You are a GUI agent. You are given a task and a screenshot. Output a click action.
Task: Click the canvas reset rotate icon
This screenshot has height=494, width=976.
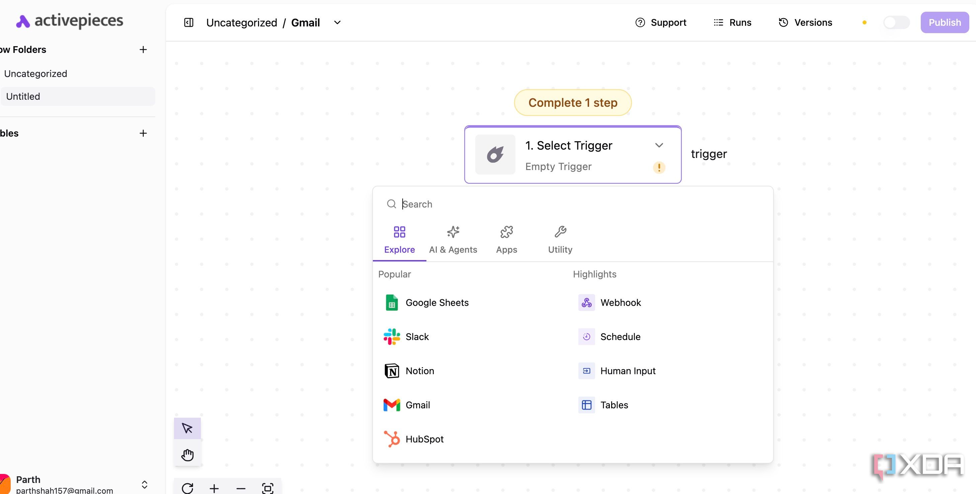click(187, 488)
